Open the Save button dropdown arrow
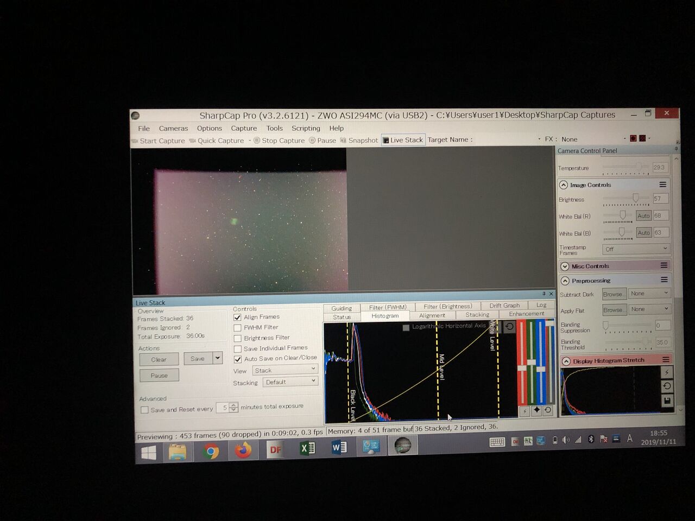The height and width of the screenshot is (521, 695). point(218,358)
